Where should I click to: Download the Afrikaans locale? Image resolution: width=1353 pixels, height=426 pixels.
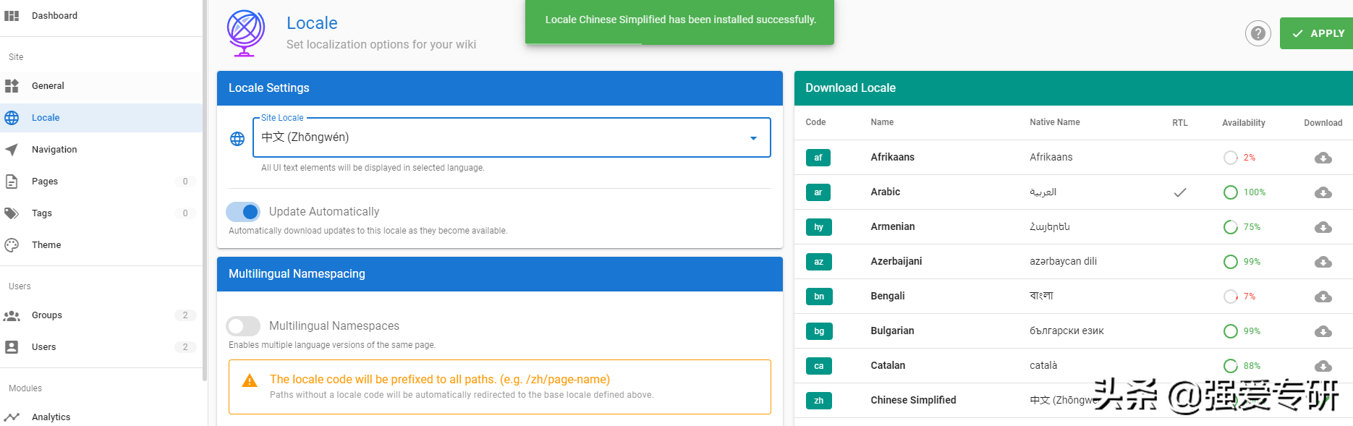pyautogui.click(x=1323, y=158)
